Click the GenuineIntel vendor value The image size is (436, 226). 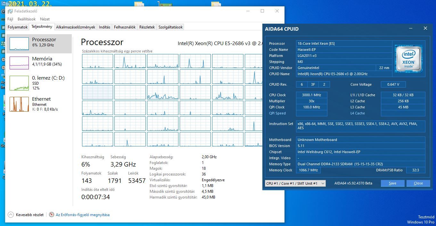point(336,68)
